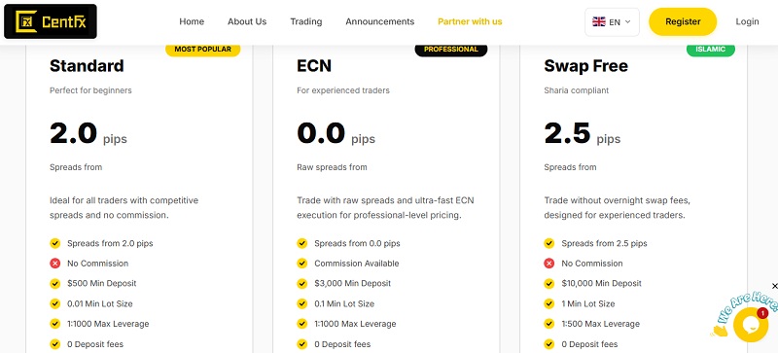Click the check icon beside ECN 0 Deposit fees
The image size is (778, 353).
[x=302, y=343]
